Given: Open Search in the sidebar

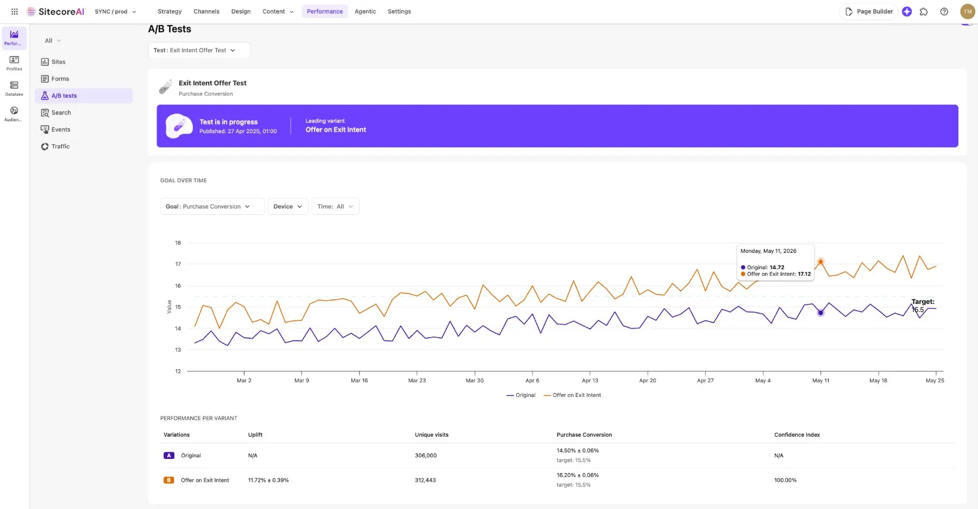Looking at the screenshot, I should pos(84,113).
